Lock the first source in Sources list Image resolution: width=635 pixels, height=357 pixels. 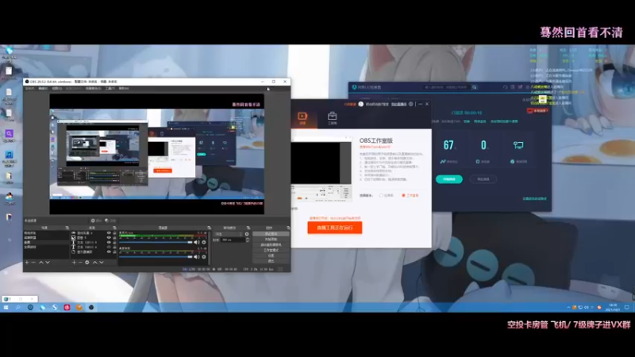(114, 233)
